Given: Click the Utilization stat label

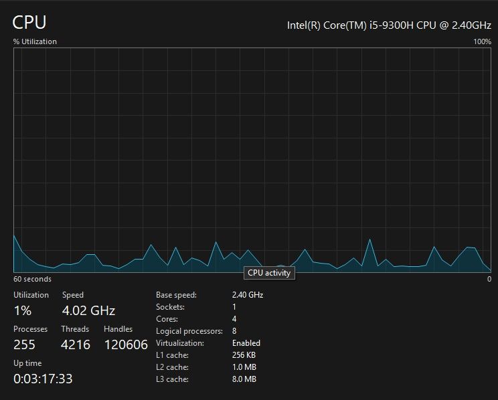Looking at the screenshot, I should (31, 295).
